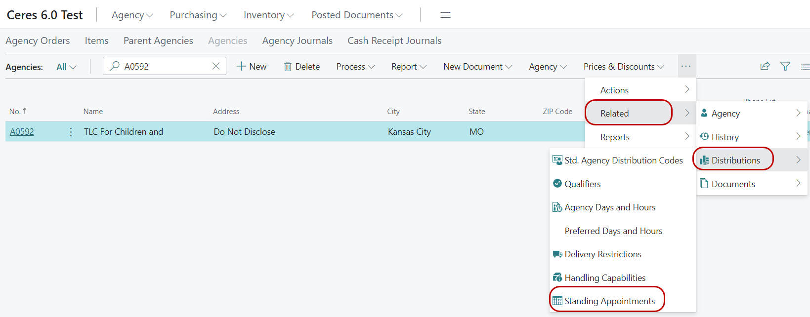Viewport: 810px width, 317px height.
Task: Expand the Purchasing menu in top navigation
Action: (x=198, y=15)
